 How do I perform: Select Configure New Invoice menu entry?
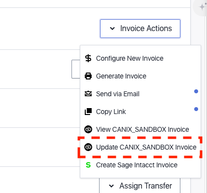(x=140, y=58)
